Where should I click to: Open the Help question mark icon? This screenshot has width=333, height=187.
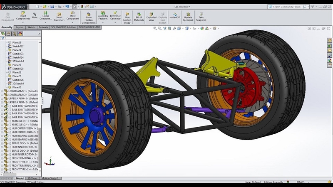[313, 7]
